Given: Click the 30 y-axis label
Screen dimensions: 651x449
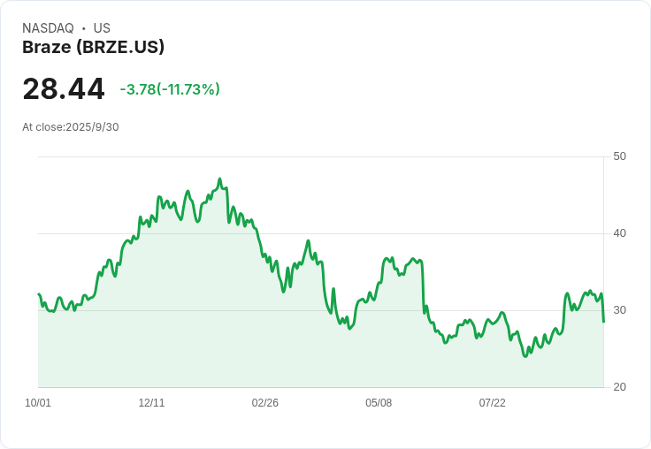Looking at the screenshot, I should tap(619, 310).
